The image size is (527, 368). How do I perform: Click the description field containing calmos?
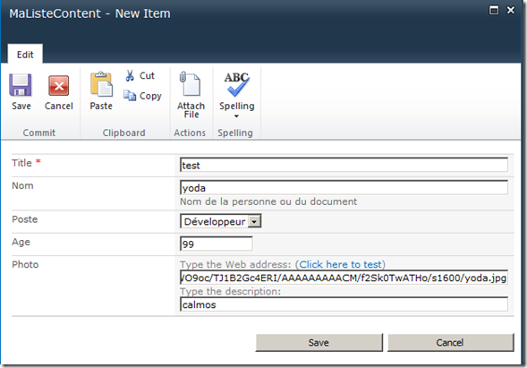pyautogui.click(x=344, y=304)
